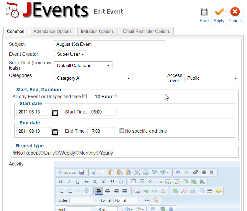The image size is (247, 211).
Task: Open spell check options dropdown arrow
Action: pos(167,173)
